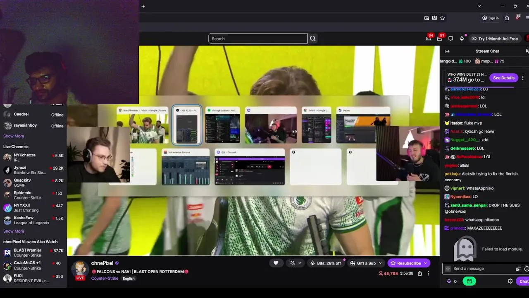Image resolution: width=529 pixels, height=298 pixels.
Task: Click the ohnePixel channel name
Action: pyautogui.click(x=102, y=263)
